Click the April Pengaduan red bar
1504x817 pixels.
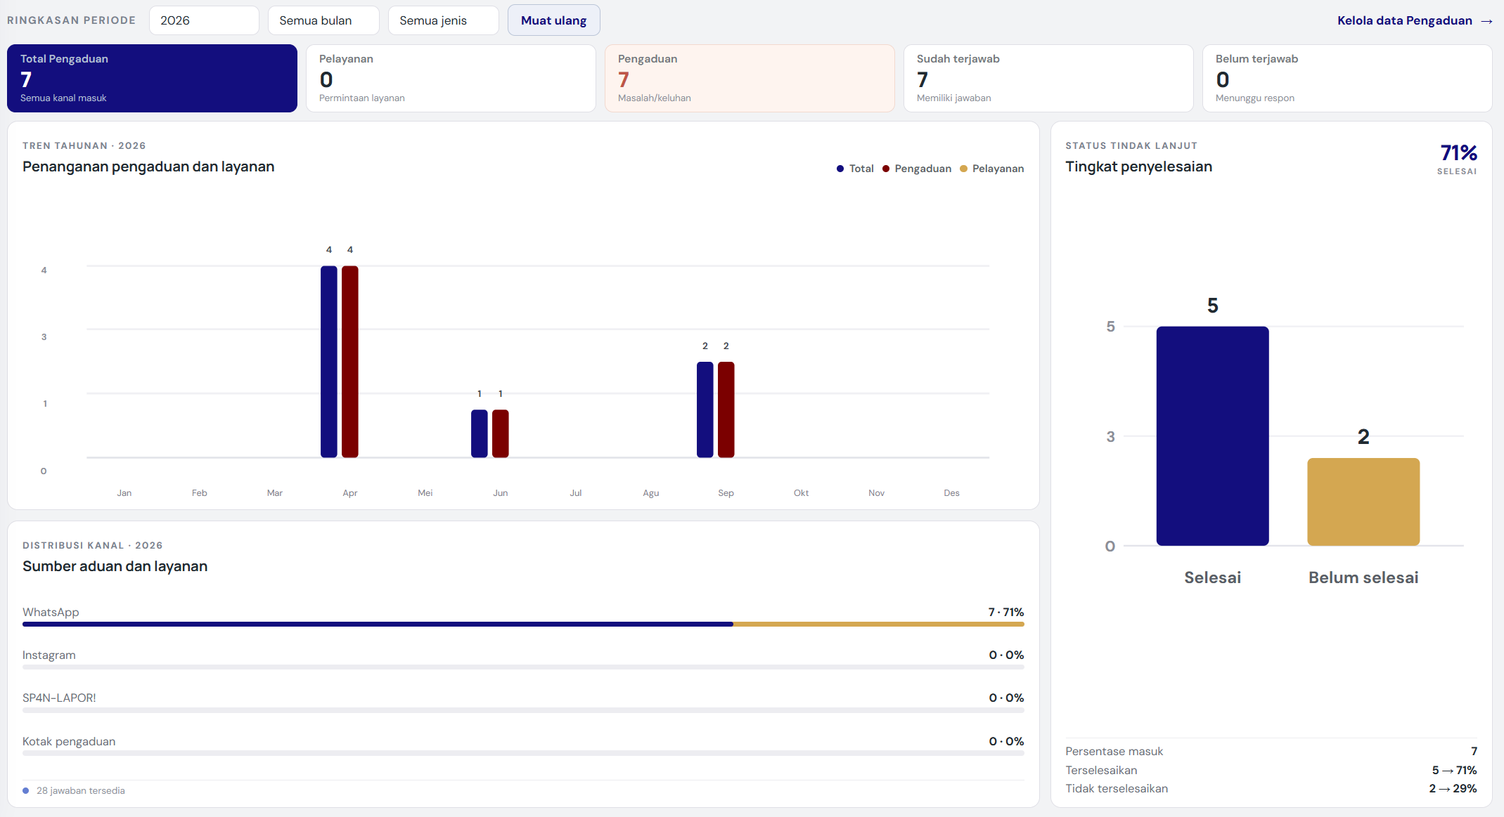(350, 362)
